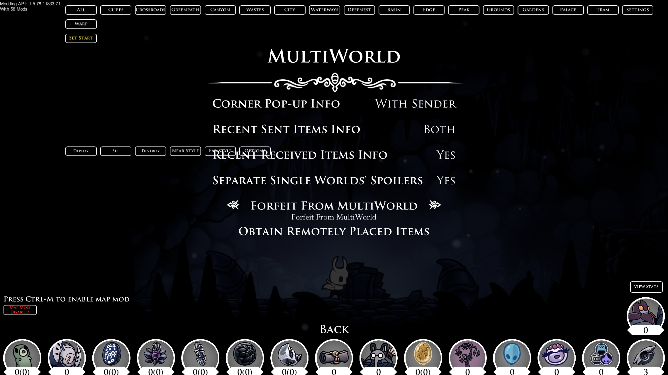Screen dimensions: 668x375
Task: Click the Obtain Remotely Placed Items option
Action: [334, 231]
